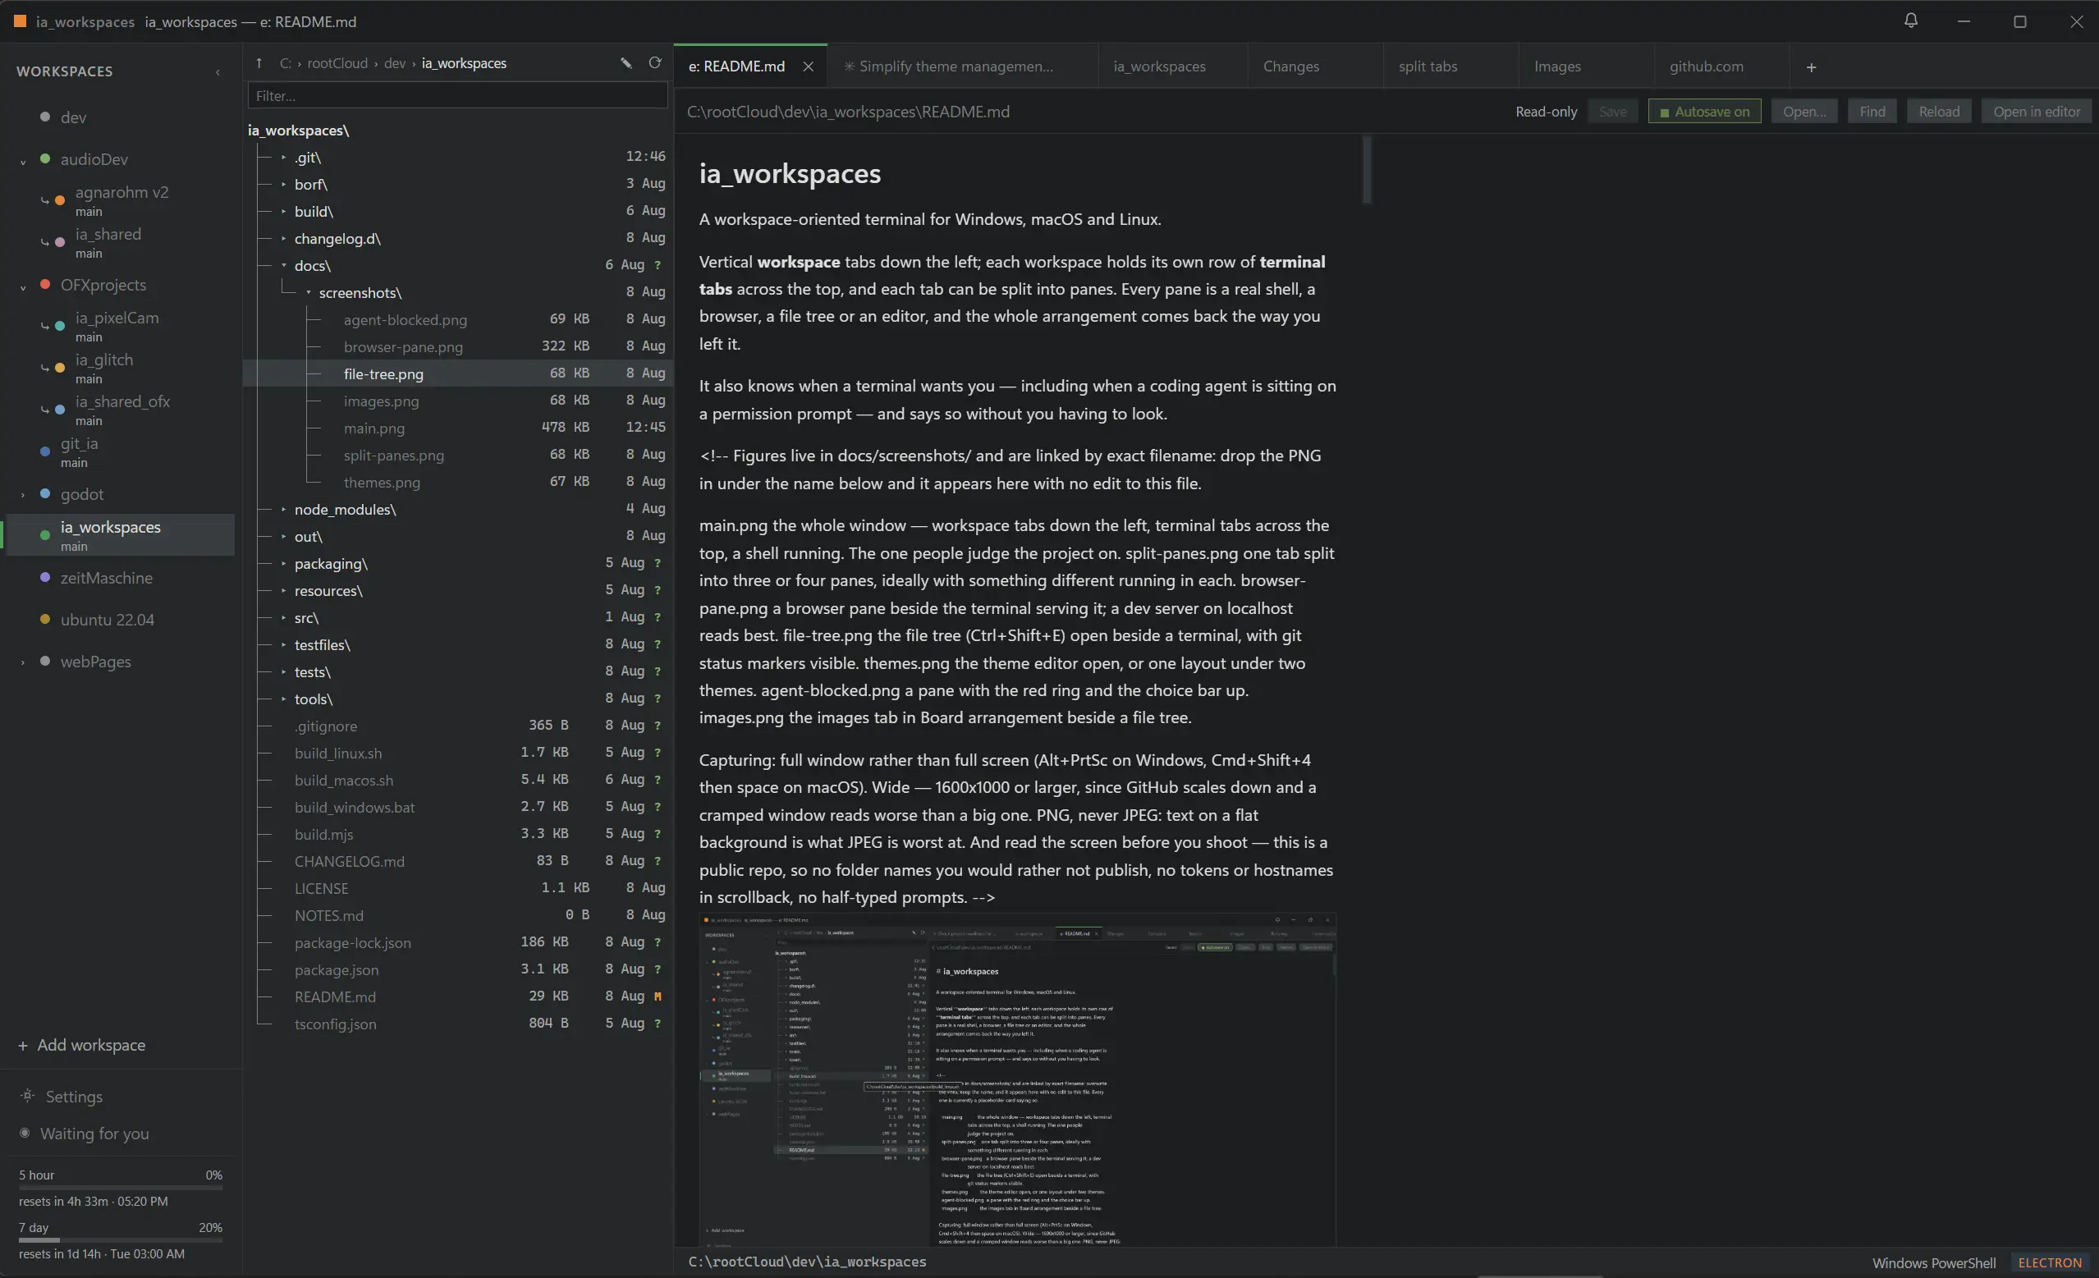Click the green dot of the audioDev workspace
Viewport: 2099px width, 1278px height.
click(x=45, y=158)
